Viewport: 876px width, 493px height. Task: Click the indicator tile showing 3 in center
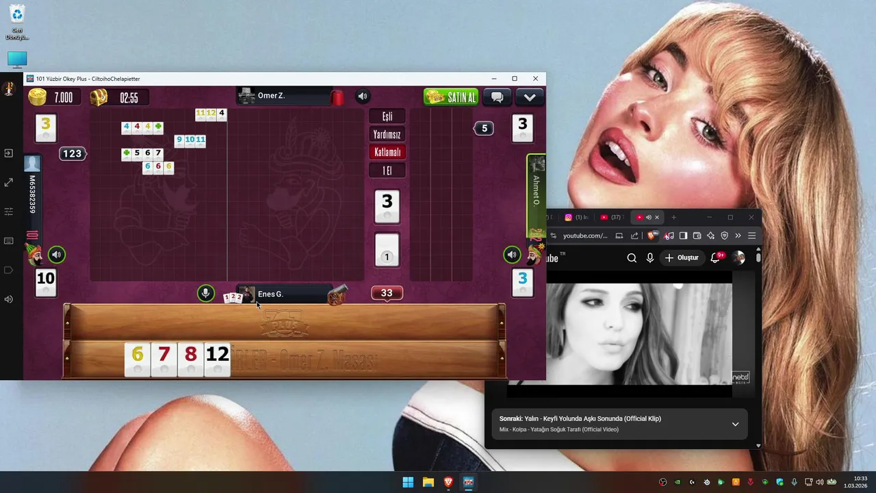tap(387, 206)
